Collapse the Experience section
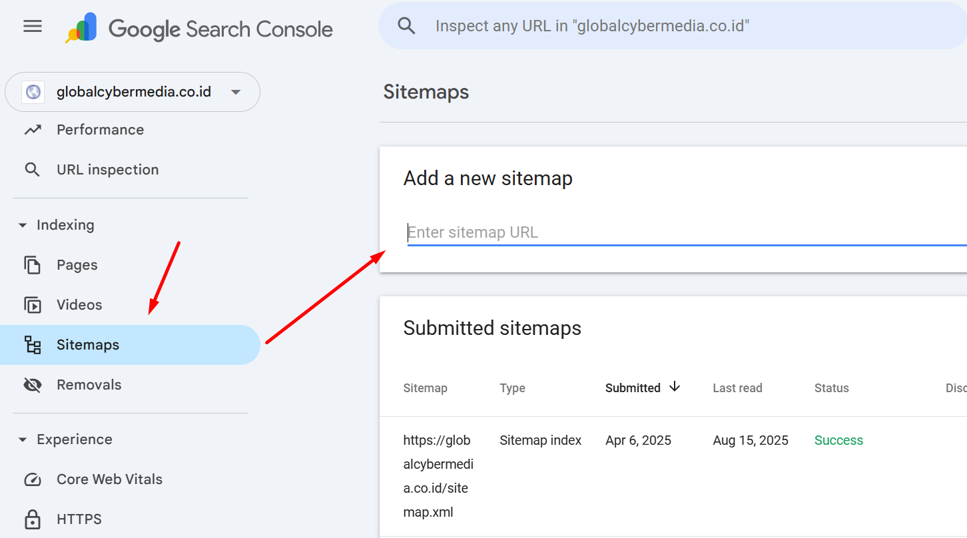This screenshot has height=538, width=967. click(x=23, y=439)
